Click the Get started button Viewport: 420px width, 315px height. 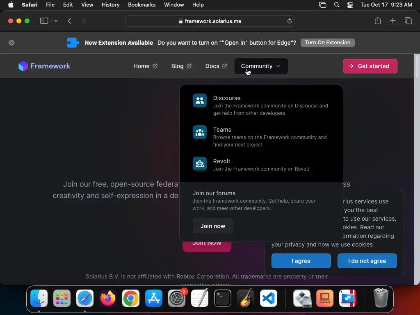coord(370,66)
